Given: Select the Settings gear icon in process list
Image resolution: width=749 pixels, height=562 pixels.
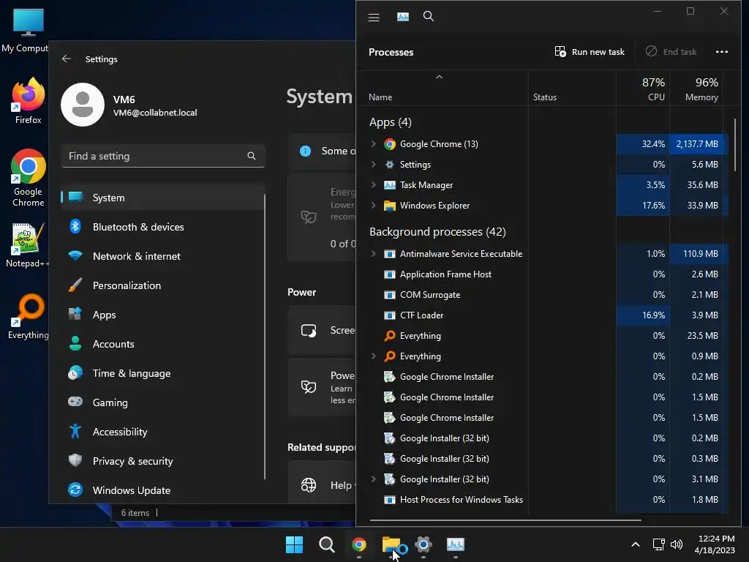Looking at the screenshot, I should (x=390, y=165).
